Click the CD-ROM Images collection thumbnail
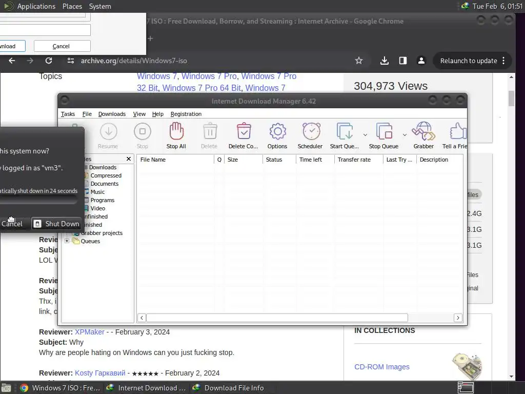Viewport: 525px width, 394px height. [x=468, y=366]
